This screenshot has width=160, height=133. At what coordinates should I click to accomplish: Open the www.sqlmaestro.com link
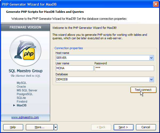pos(25,117)
